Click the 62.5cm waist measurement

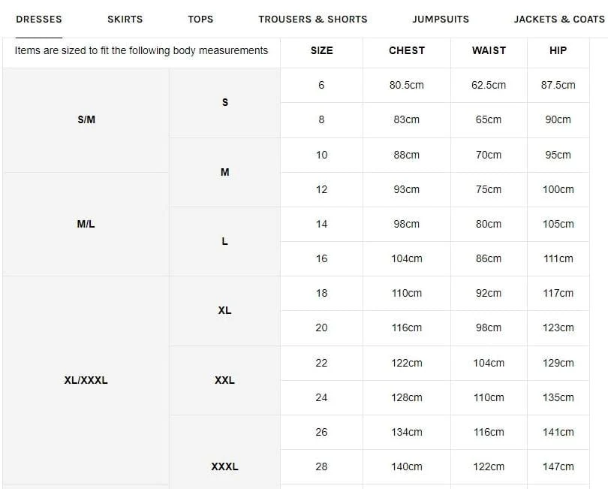489,85
